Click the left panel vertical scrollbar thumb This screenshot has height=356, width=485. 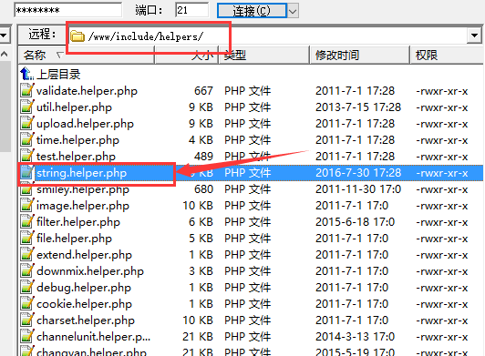click(x=5, y=107)
